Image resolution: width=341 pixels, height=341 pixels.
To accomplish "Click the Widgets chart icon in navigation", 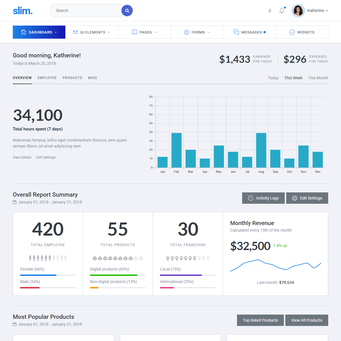I will click(292, 32).
